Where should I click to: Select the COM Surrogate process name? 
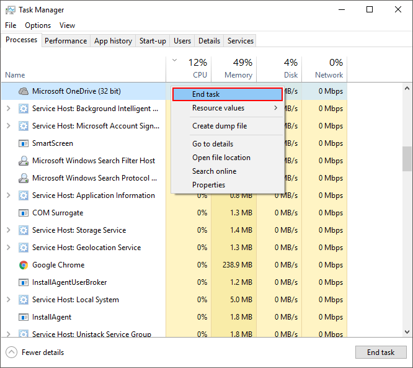click(x=58, y=213)
